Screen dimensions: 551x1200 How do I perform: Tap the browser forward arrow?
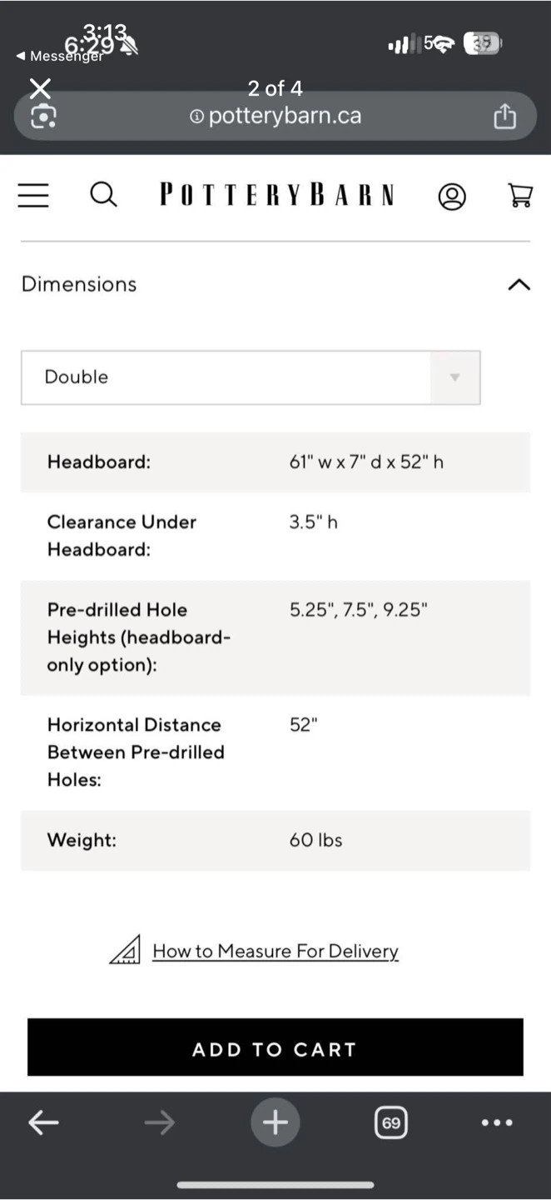(159, 1122)
